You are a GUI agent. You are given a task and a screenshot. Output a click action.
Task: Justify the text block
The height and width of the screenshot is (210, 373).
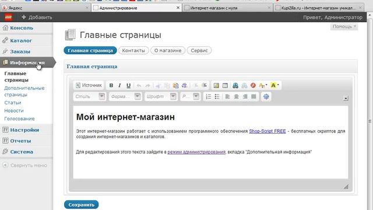pos(254,96)
